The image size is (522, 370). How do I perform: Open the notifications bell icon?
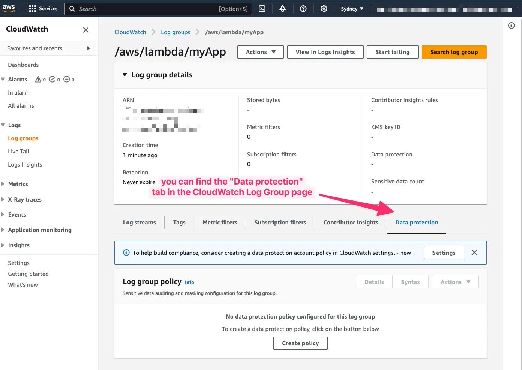pos(283,8)
